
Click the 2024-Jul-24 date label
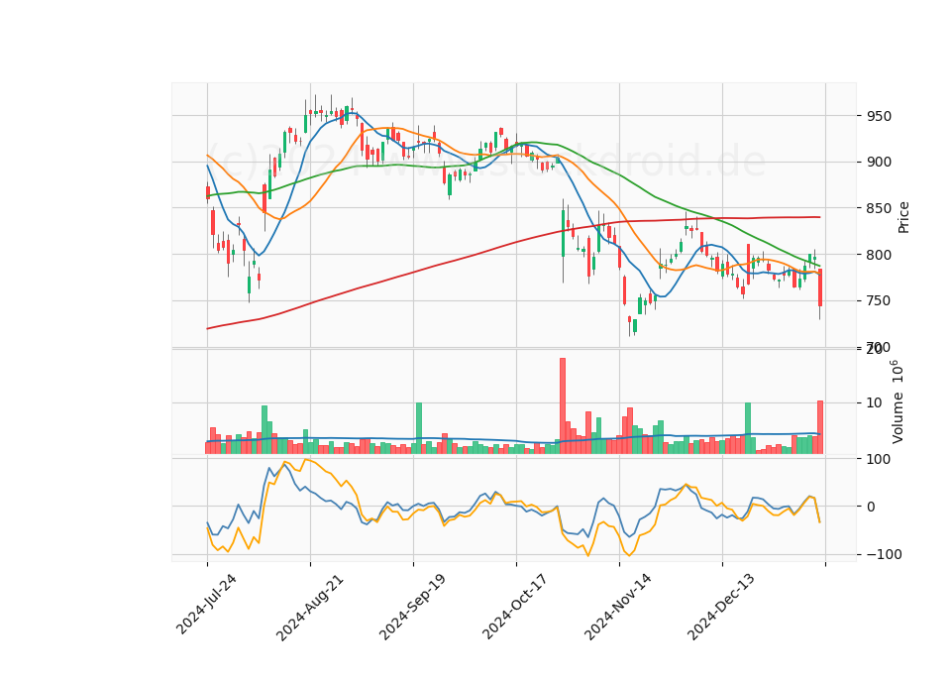coord(206,605)
